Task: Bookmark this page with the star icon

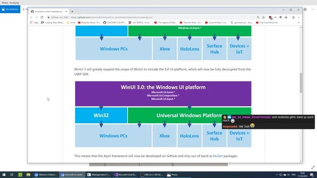Action: (x=263, y=17)
